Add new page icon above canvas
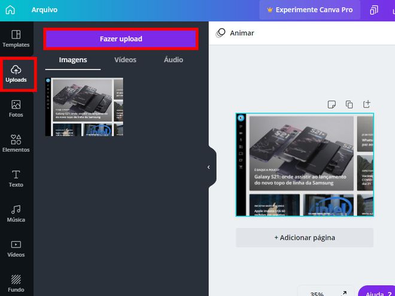 click(366, 104)
